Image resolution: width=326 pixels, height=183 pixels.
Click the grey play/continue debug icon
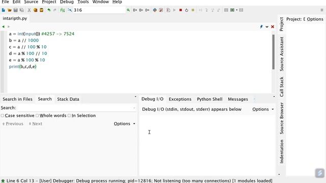click(x=174, y=10)
